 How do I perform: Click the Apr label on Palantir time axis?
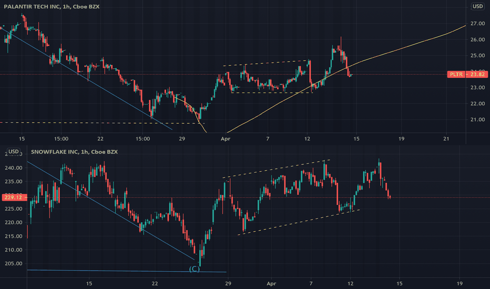tap(226, 139)
